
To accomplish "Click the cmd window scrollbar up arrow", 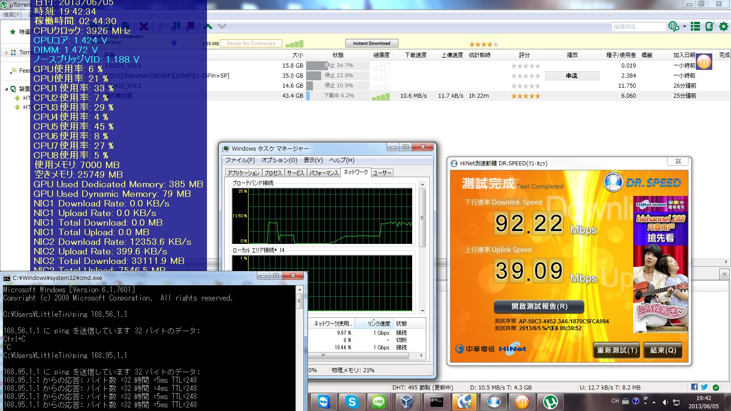I will pos(300,290).
